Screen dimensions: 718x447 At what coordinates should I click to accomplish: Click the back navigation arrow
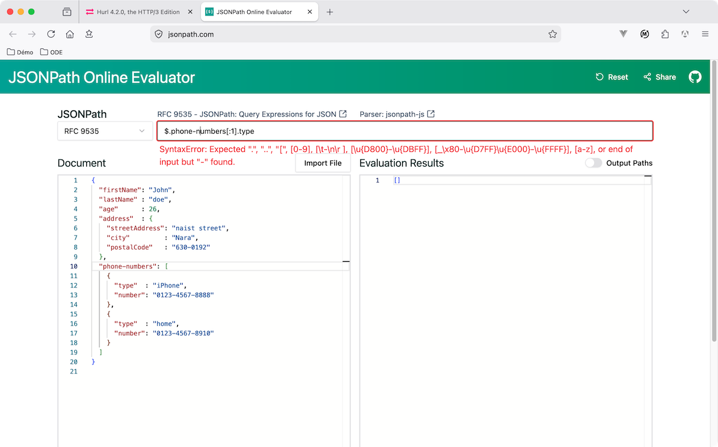[x=13, y=34]
